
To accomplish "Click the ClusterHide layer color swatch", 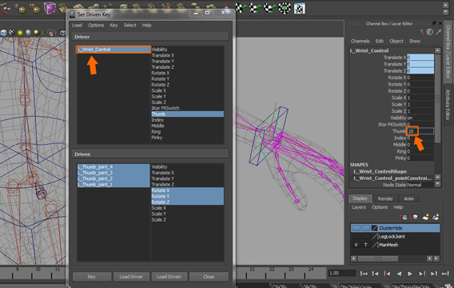I will click(x=375, y=228).
